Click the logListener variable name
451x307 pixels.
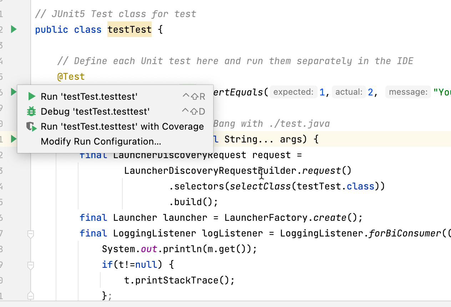tap(232, 233)
